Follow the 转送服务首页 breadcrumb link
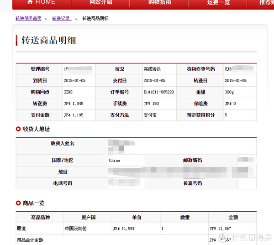Viewport: 274px width, 245px height. 28,19
